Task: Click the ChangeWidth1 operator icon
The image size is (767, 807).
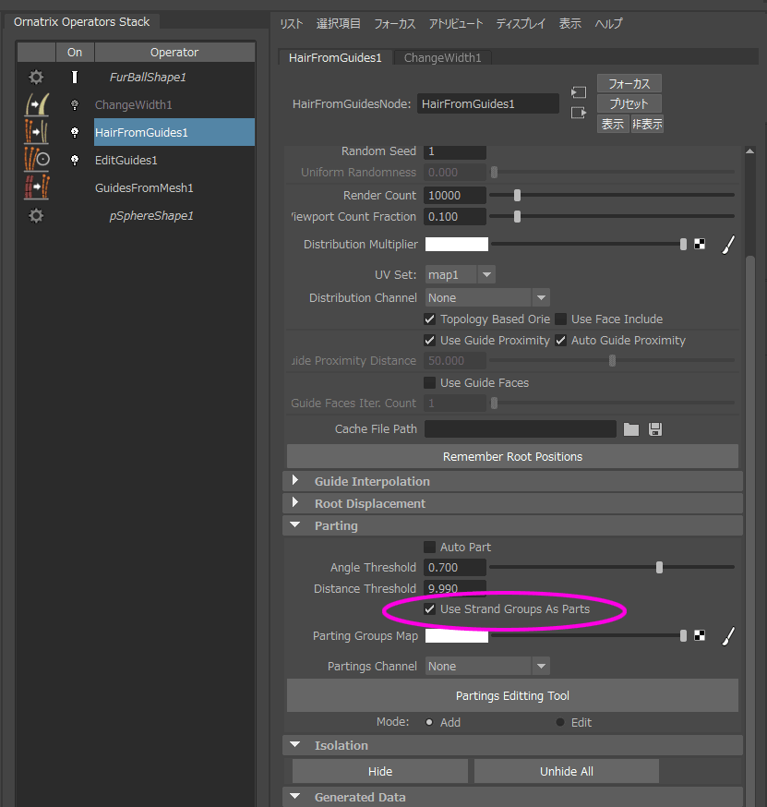Action: coord(36,105)
